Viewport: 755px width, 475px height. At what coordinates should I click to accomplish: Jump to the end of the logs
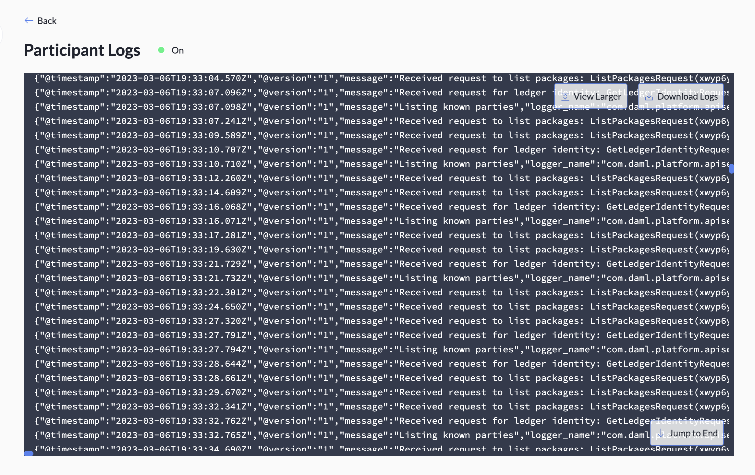pos(687,433)
